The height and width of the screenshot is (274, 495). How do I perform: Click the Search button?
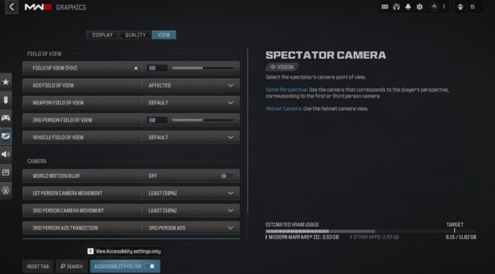[x=72, y=266]
